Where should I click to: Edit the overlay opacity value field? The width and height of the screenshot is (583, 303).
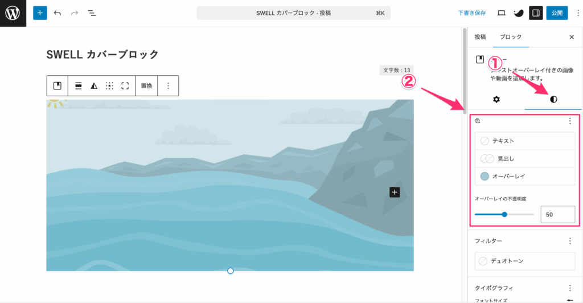(558, 215)
